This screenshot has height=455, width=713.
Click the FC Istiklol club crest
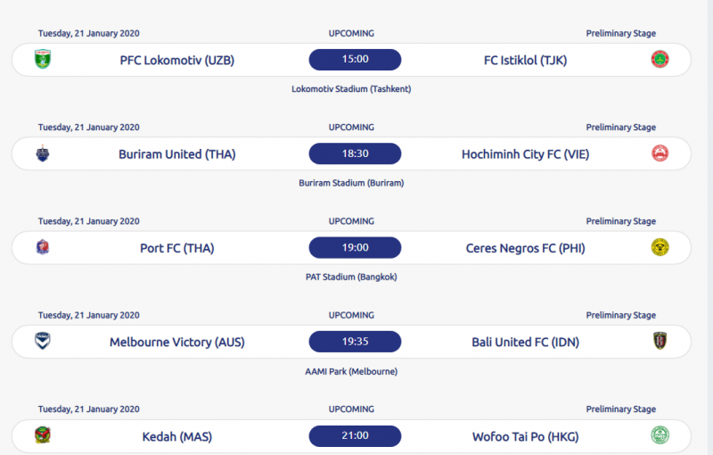point(660,59)
